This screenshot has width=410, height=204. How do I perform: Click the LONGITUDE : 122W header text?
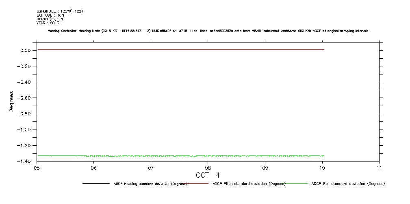[x=61, y=11]
